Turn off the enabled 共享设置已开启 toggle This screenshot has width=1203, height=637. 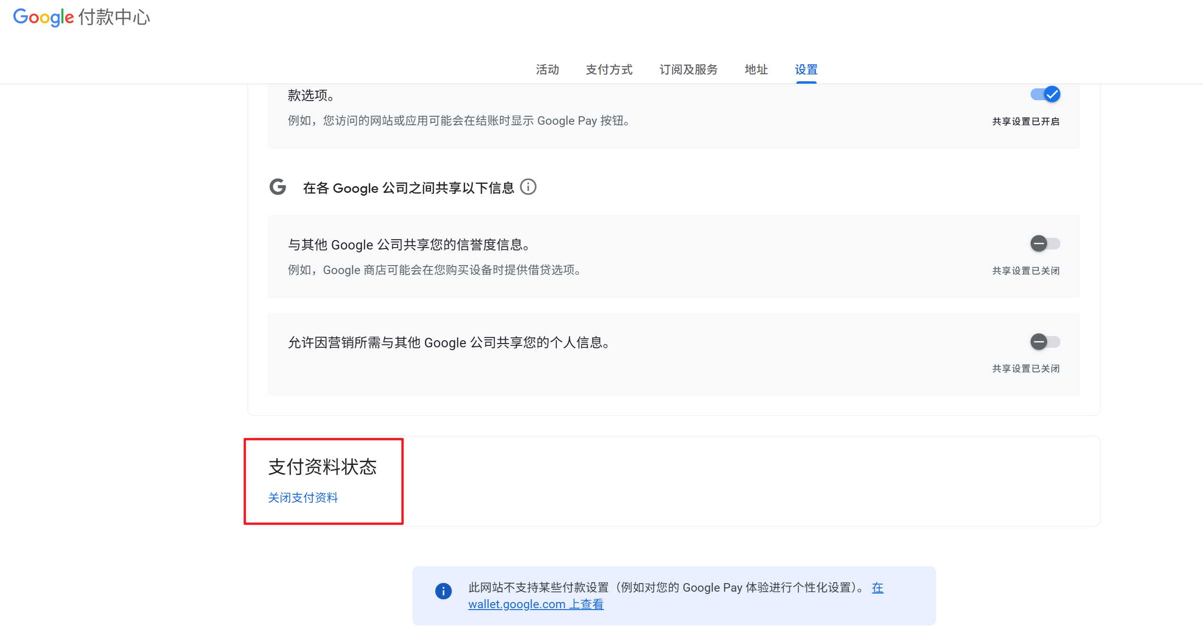point(1045,95)
